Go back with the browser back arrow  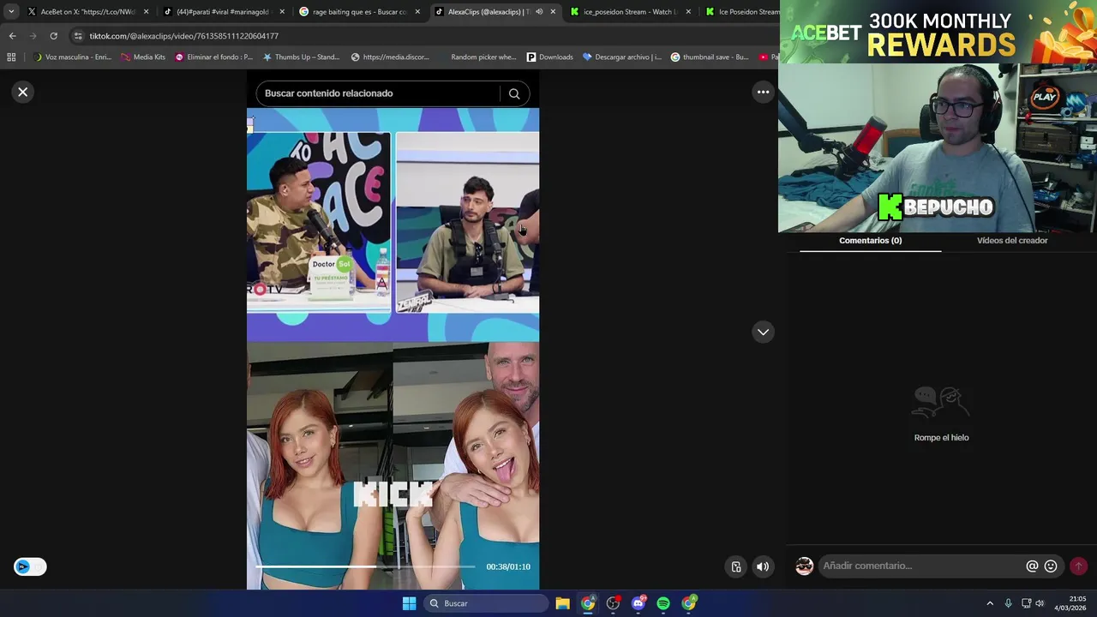point(12,36)
